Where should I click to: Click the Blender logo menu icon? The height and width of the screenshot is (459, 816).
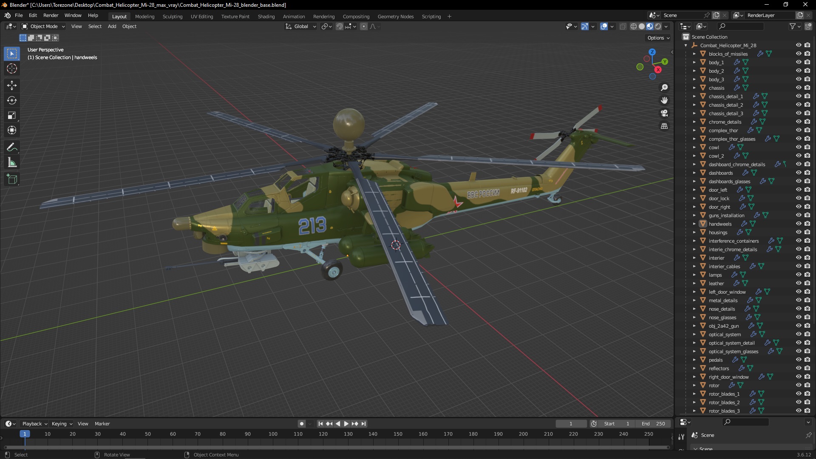pos(7,15)
